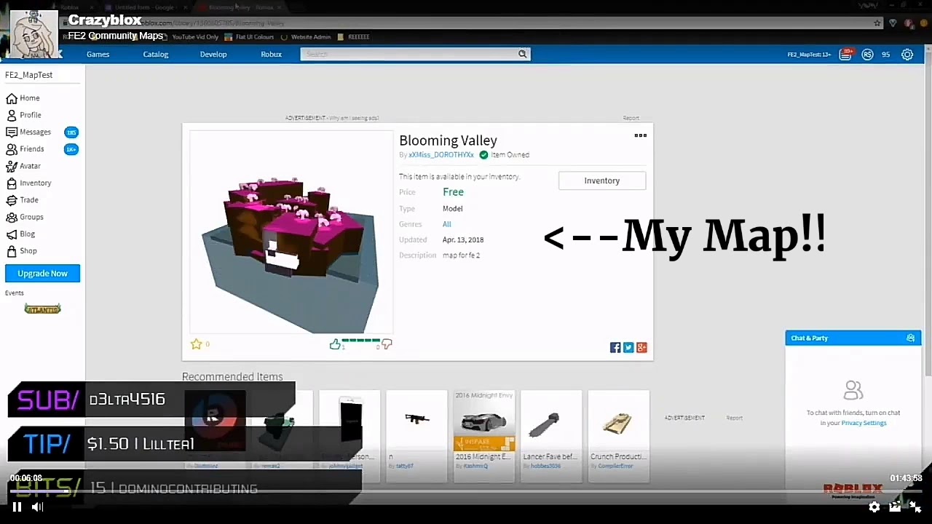Screen dimensions: 932x524
Task: Click the Blooming Valley 3D model preview
Action: 291,231
